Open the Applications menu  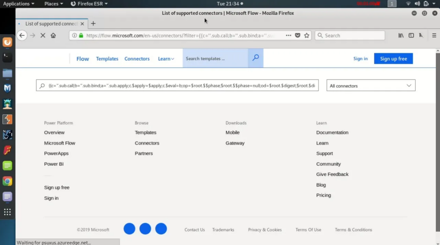point(16,4)
